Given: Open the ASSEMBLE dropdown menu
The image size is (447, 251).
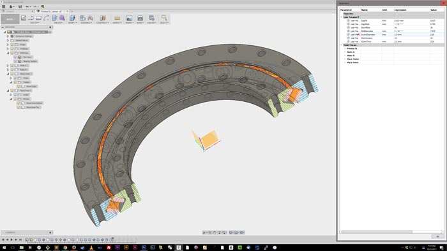Looking at the screenshot, I should 86,23.
